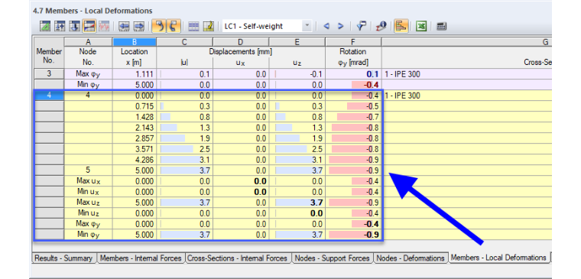The image size is (581, 279).
Task: Select member 3 row header
Action: click(49, 74)
